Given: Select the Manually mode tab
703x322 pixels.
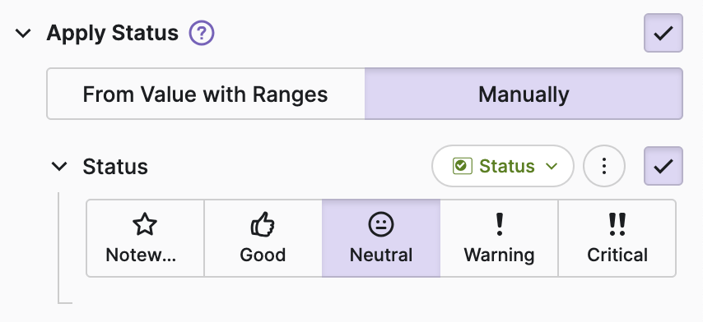Looking at the screenshot, I should pos(524,94).
